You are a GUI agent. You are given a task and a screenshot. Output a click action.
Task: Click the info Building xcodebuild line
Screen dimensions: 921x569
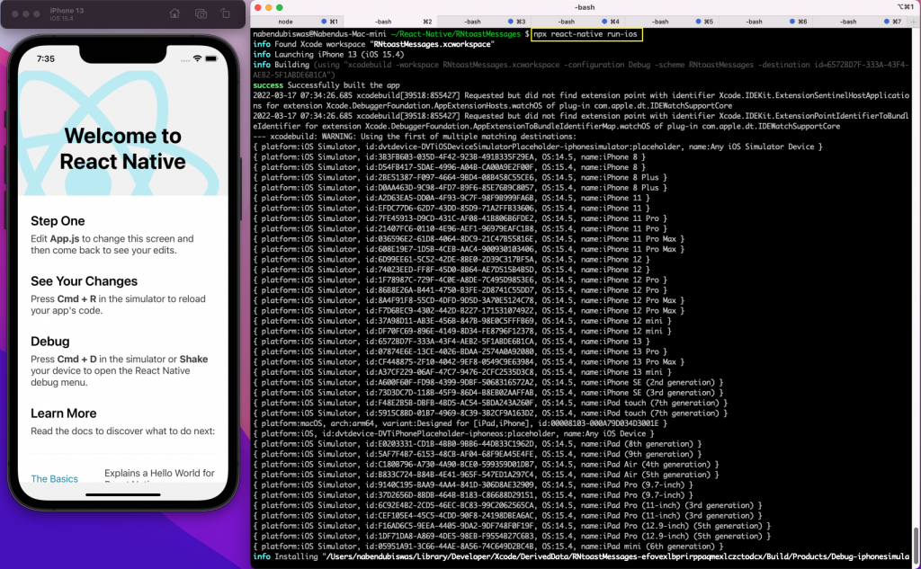[581, 70]
